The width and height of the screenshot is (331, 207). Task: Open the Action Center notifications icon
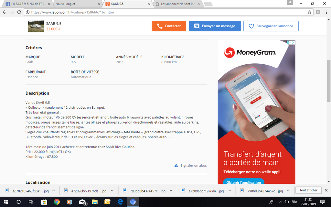tap(322, 202)
